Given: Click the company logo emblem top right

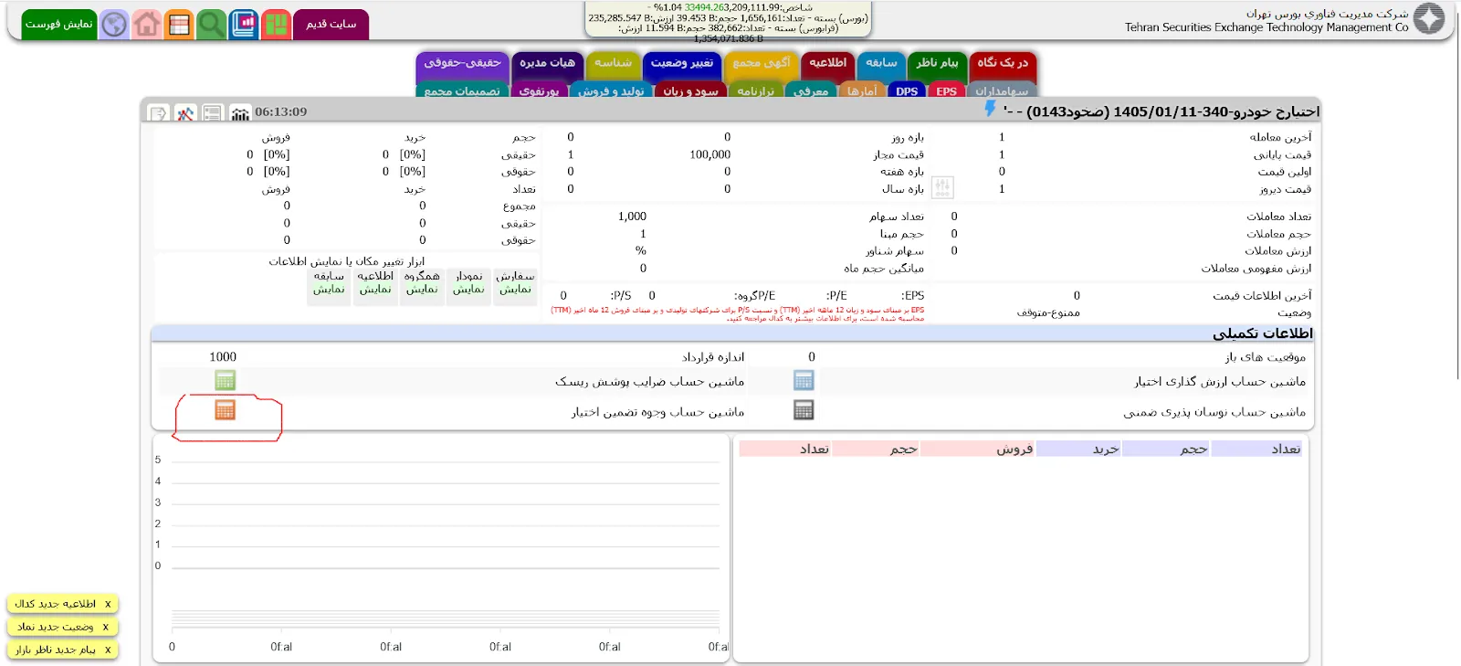Looking at the screenshot, I should (1429, 18).
